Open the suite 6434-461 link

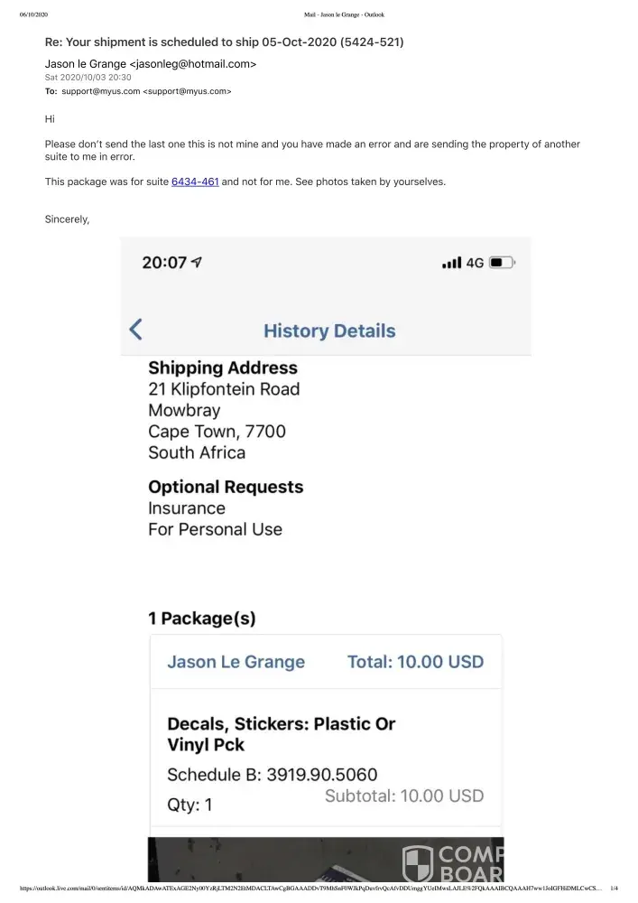click(195, 182)
